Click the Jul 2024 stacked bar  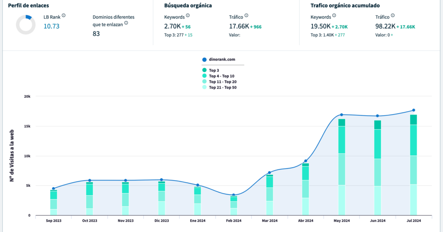414,165
